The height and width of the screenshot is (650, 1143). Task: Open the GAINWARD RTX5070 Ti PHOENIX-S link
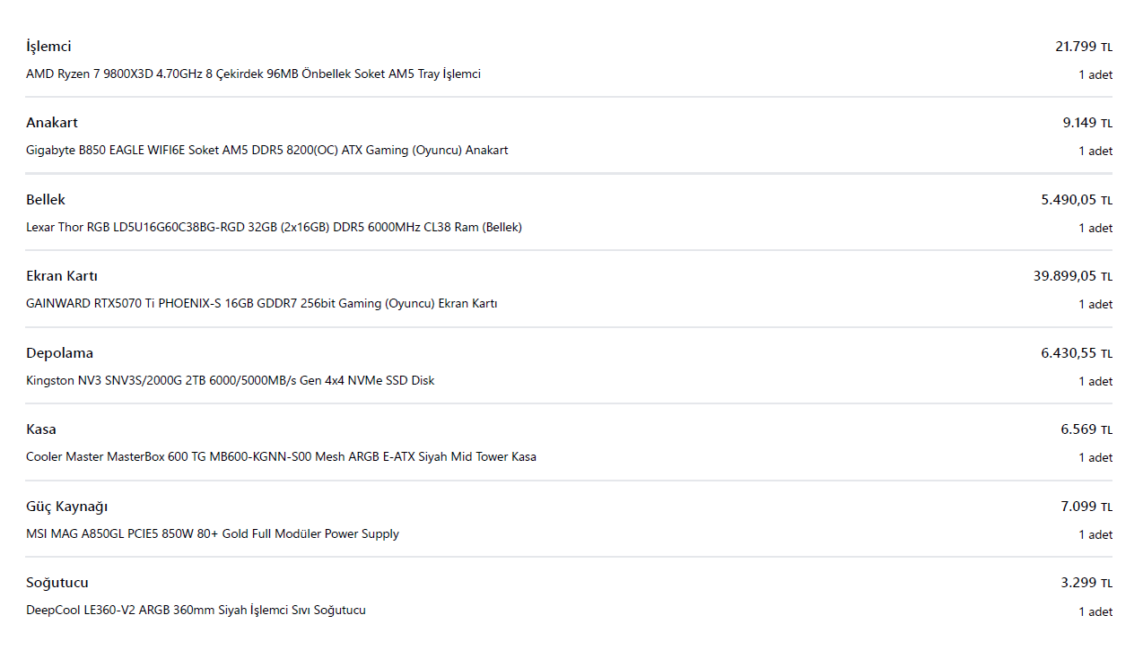coord(262,304)
